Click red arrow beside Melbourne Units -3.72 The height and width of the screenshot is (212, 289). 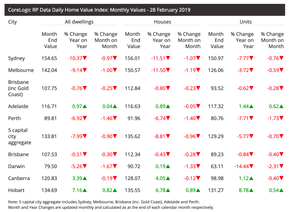point(251,70)
